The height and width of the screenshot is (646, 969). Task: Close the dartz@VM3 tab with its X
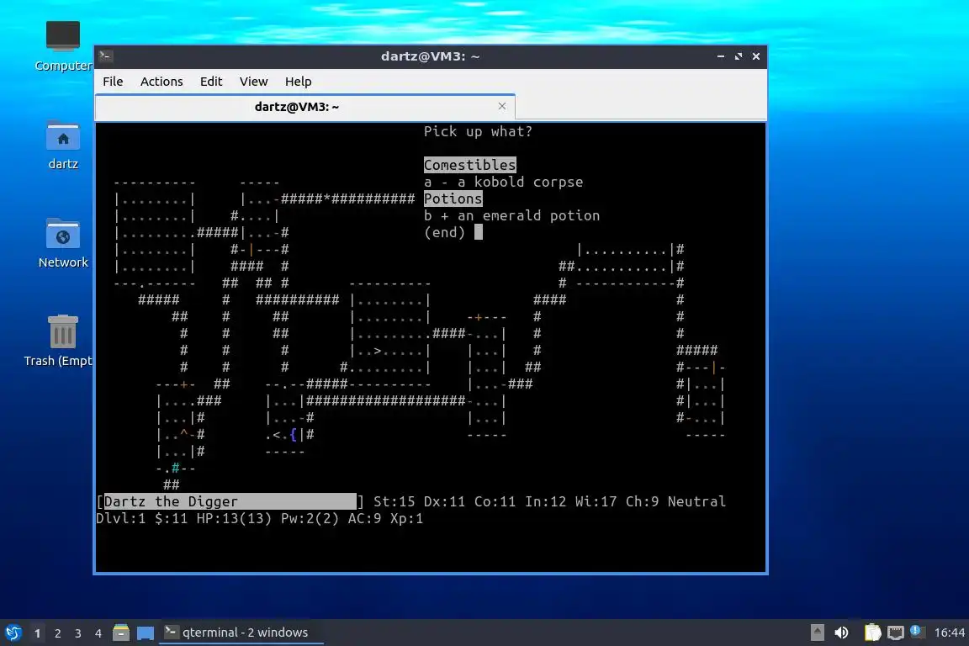pyautogui.click(x=502, y=106)
